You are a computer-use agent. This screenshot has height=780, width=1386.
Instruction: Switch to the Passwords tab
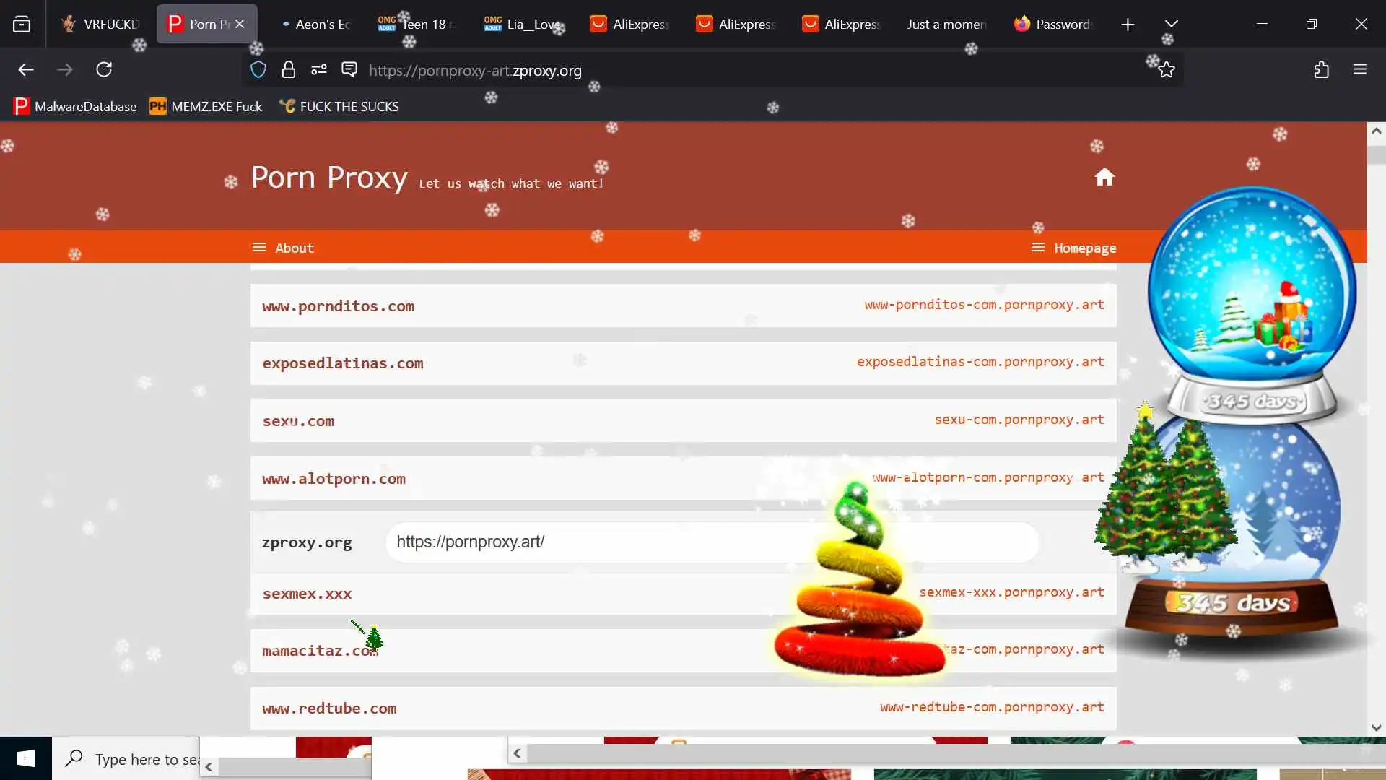click(1052, 24)
